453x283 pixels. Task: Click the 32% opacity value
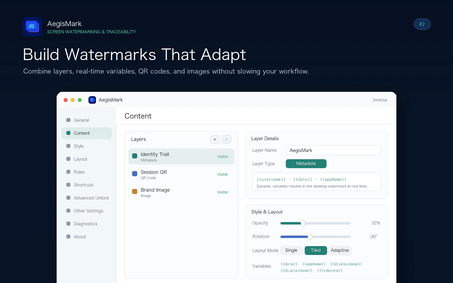pyautogui.click(x=376, y=223)
